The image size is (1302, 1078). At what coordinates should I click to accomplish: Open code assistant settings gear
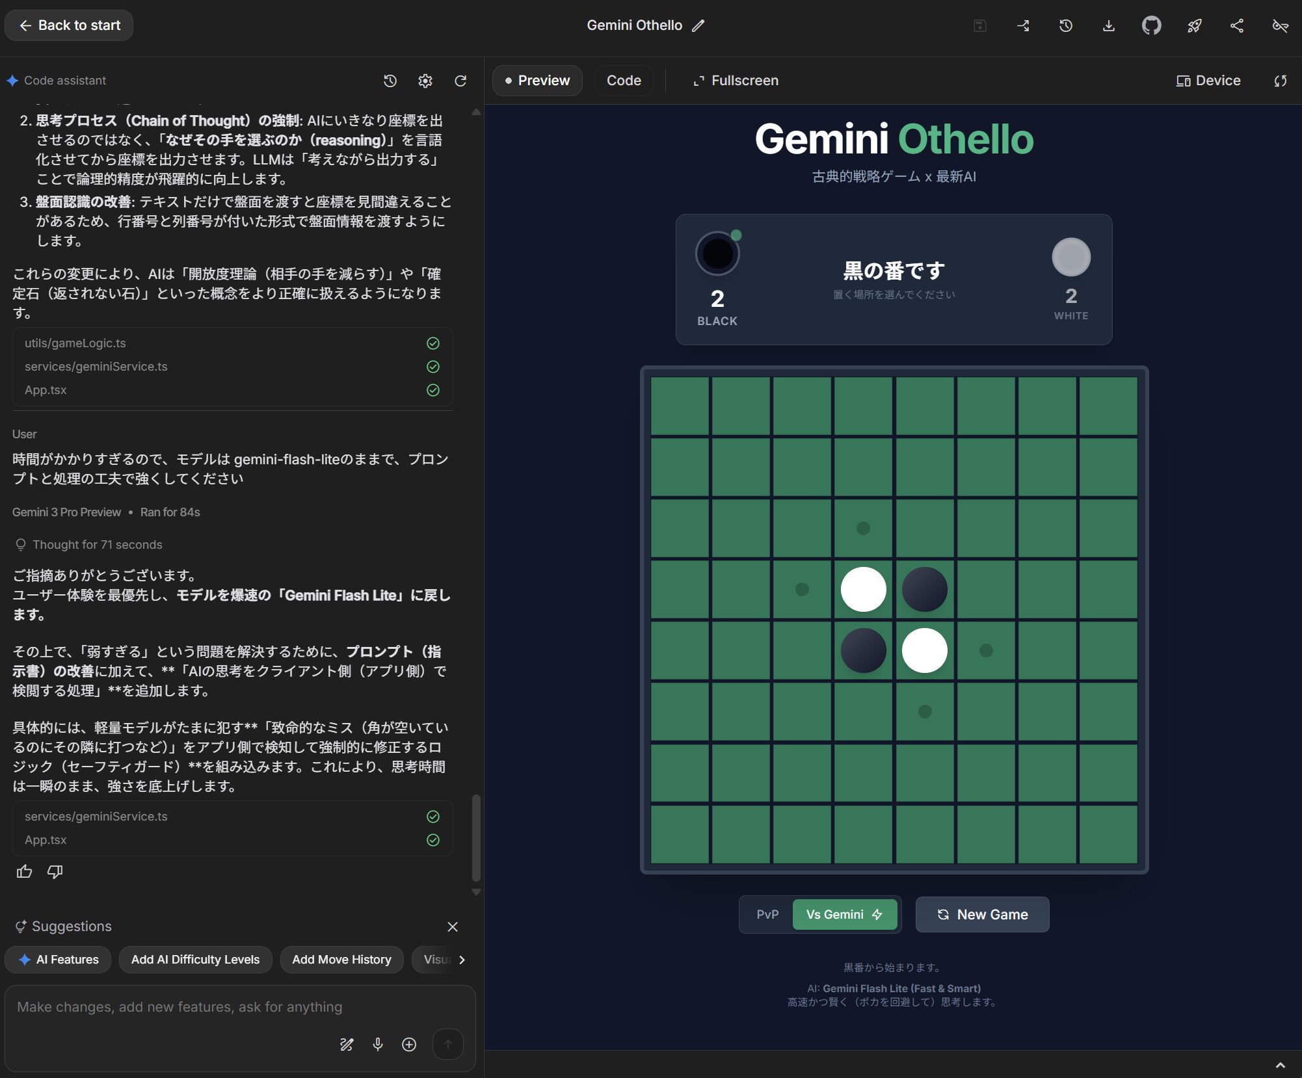[425, 81]
